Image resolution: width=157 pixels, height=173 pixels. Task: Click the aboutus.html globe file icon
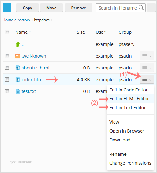tap(18, 68)
